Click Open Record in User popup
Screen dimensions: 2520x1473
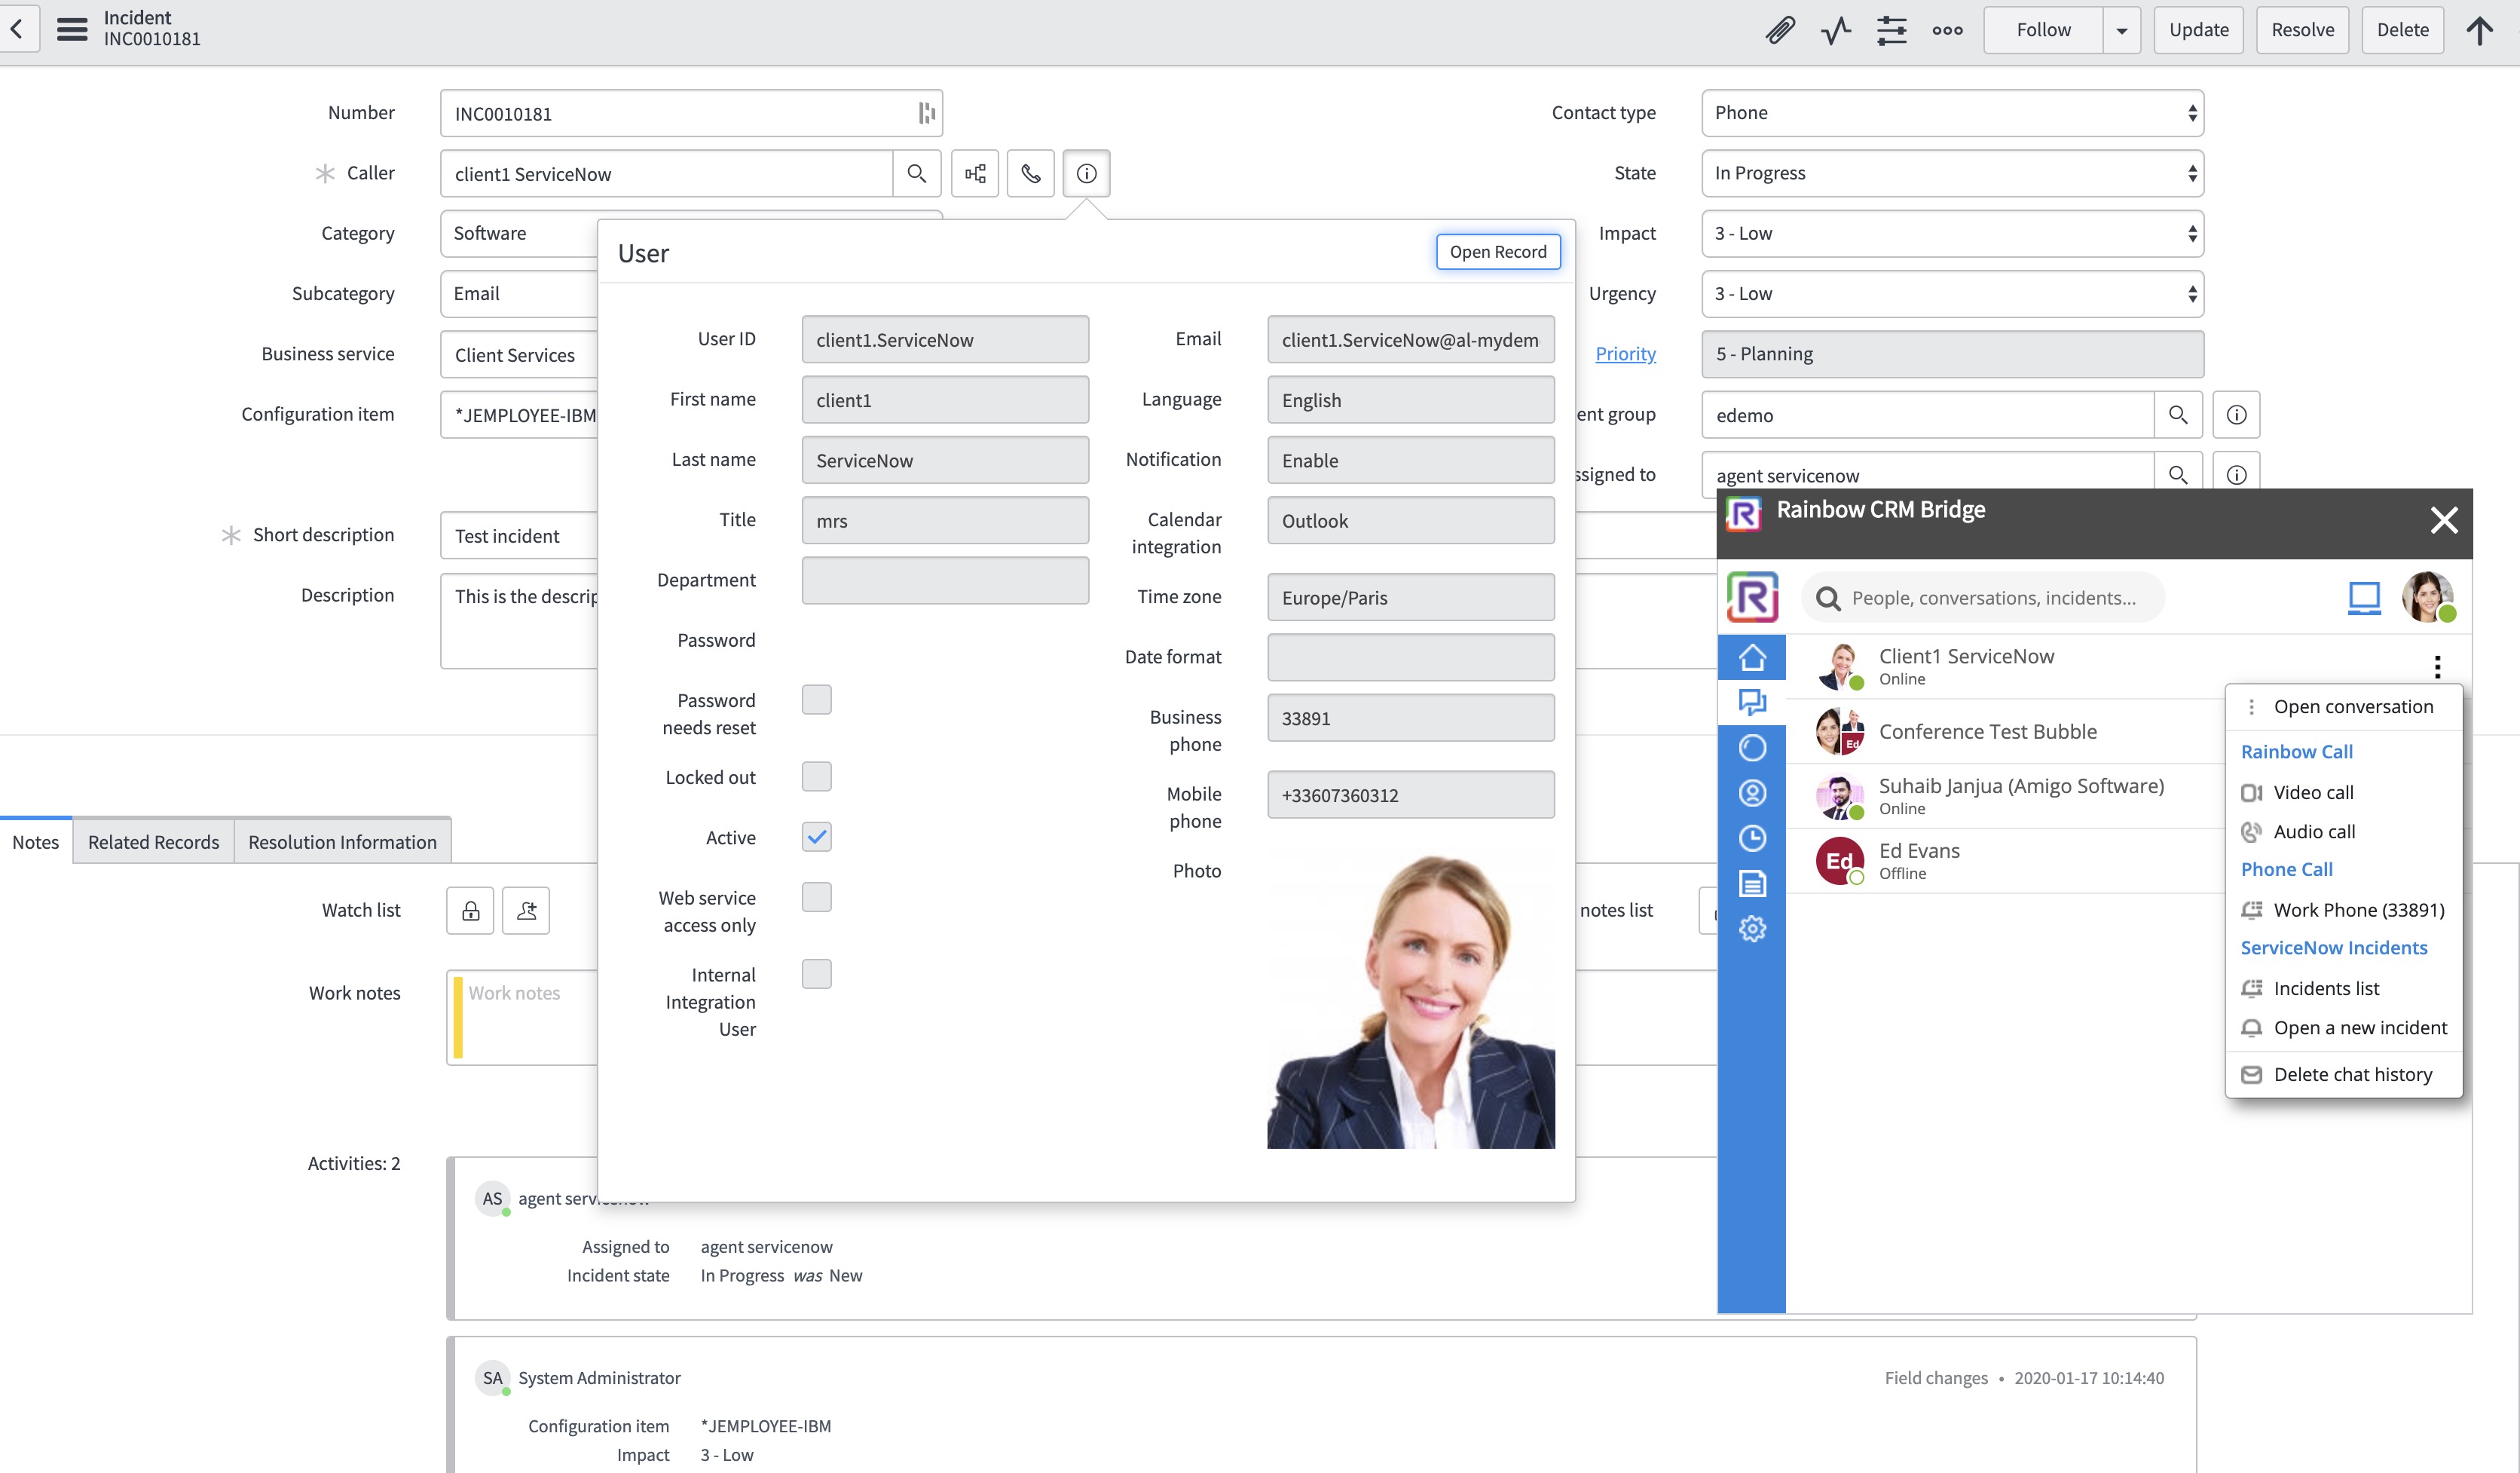click(x=1498, y=252)
